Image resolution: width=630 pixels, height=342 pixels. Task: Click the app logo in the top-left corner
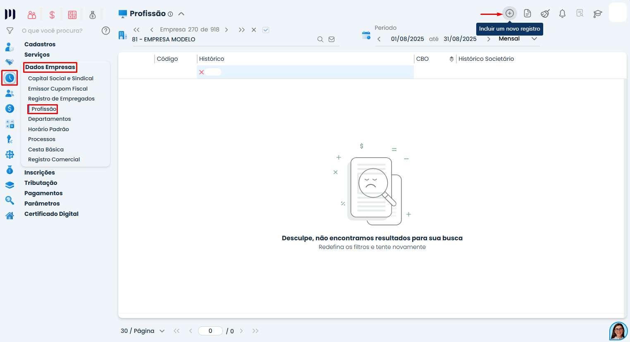pyautogui.click(x=10, y=14)
